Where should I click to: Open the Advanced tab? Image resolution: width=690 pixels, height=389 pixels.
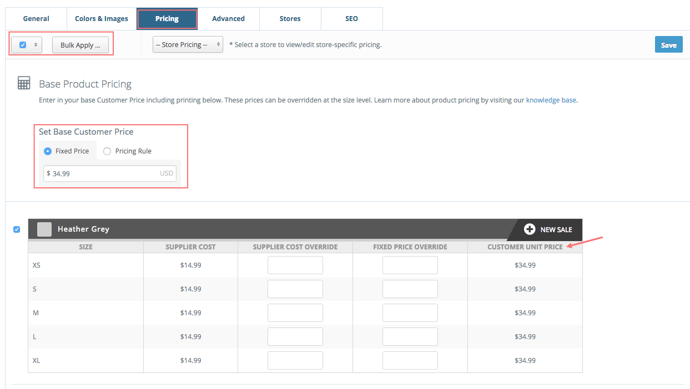tap(228, 19)
